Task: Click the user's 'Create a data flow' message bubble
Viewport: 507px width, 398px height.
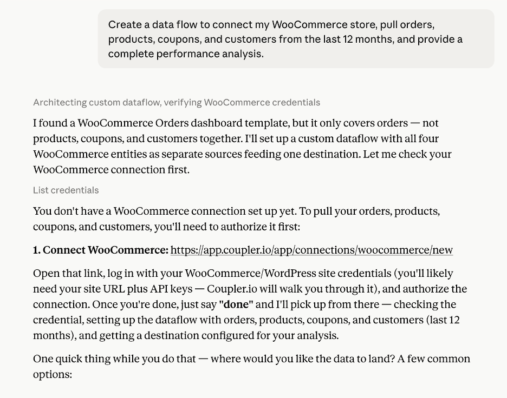Action: click(296, 39)
